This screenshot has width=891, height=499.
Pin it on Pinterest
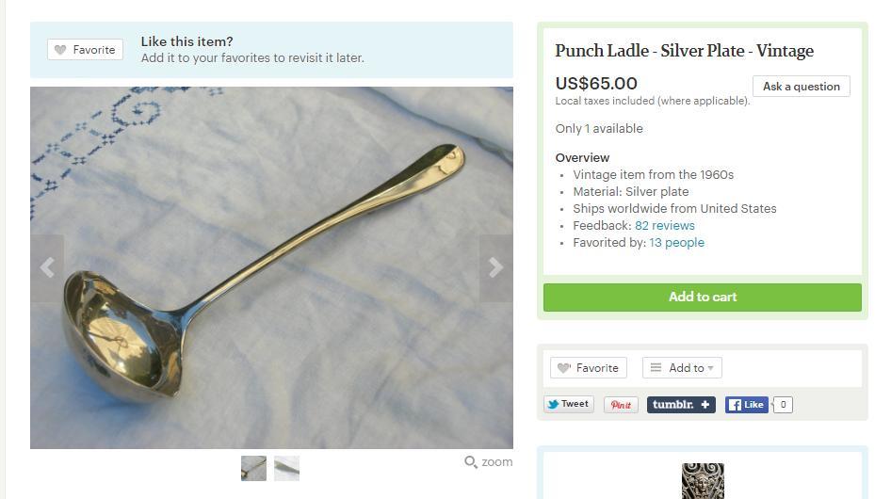tap(621, 405)
